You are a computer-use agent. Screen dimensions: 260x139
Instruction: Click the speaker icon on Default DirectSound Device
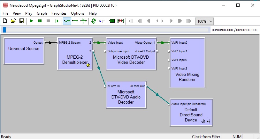click(x=209, y=121)
